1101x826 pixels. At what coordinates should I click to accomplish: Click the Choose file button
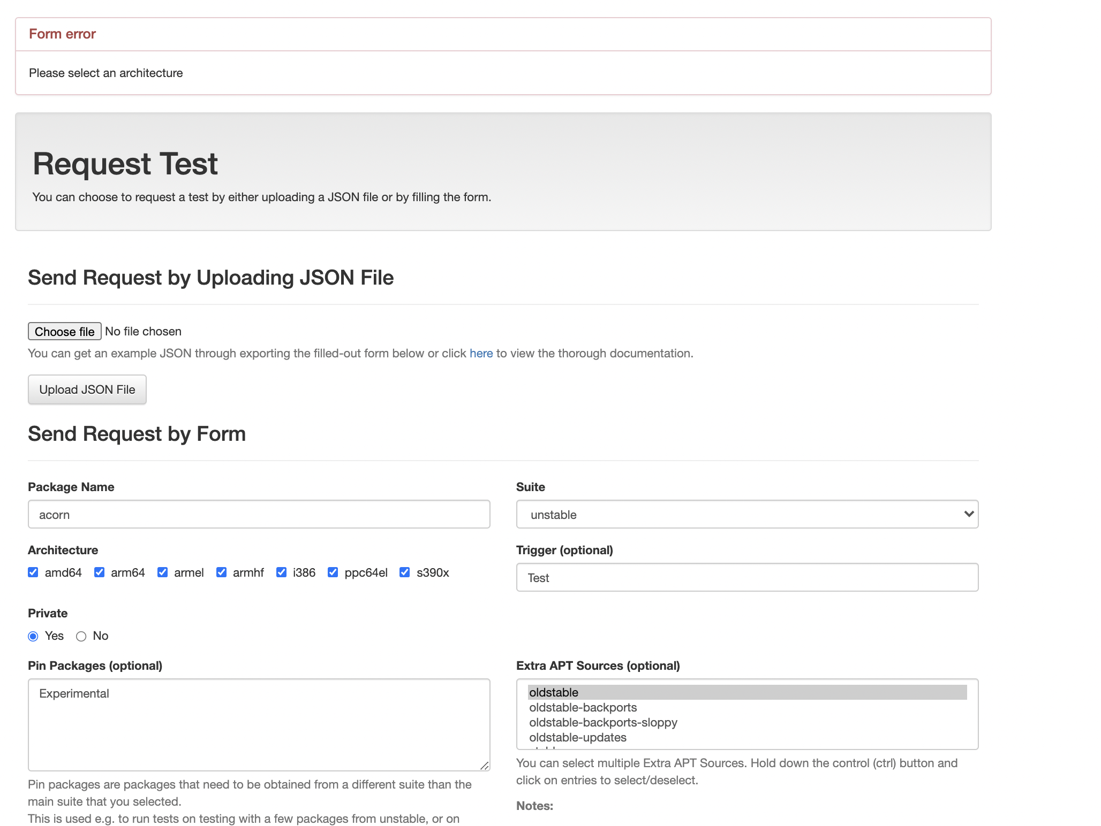coord(64,331)
